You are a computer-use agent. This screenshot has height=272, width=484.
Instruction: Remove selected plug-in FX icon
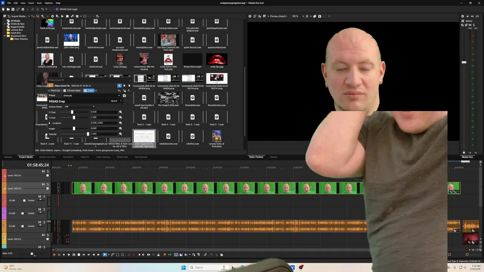point(129,91)
